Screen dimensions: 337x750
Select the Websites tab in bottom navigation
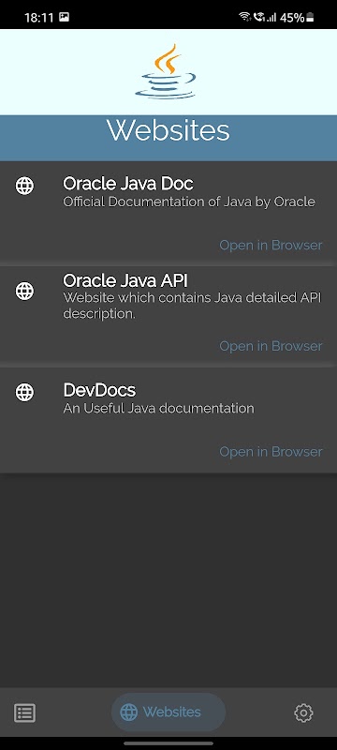[168, 712]
